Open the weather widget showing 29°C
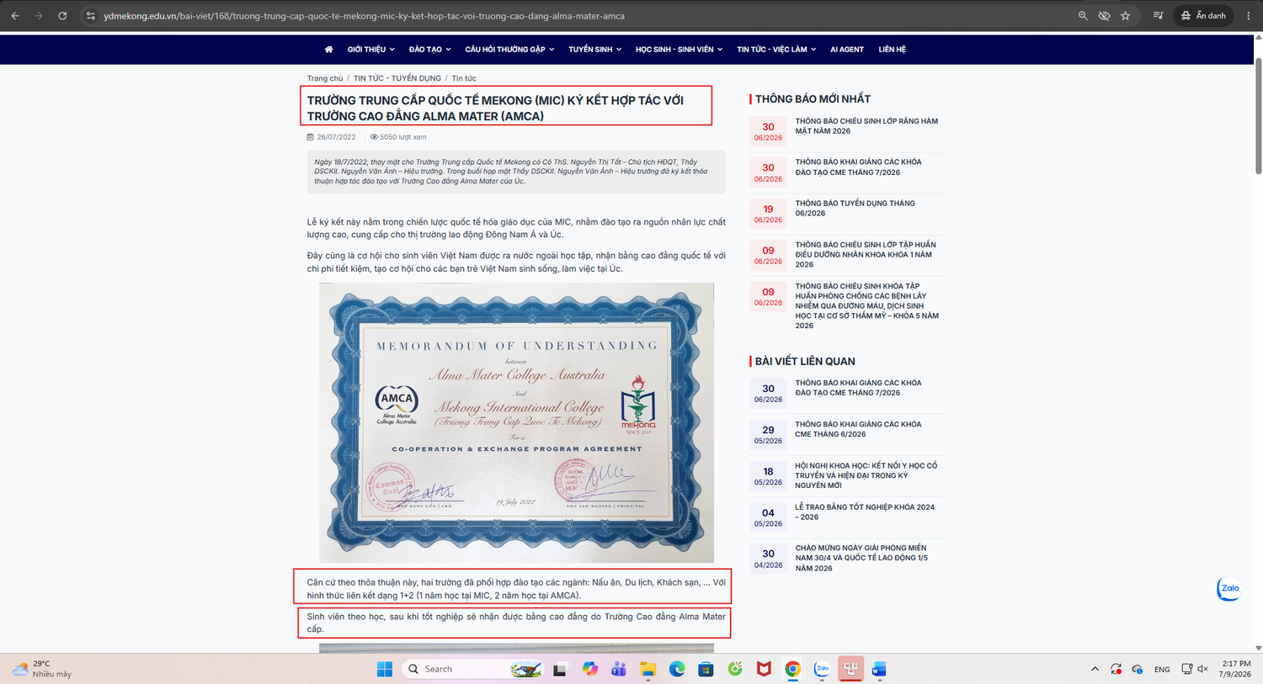1263x684 pixels. (42, 669)
